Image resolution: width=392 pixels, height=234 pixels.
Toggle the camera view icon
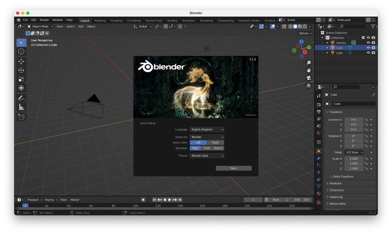coord(308,78)
